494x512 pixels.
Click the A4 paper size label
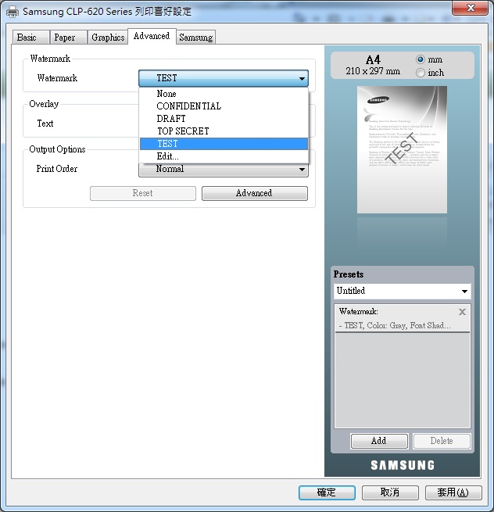[373, 60]
